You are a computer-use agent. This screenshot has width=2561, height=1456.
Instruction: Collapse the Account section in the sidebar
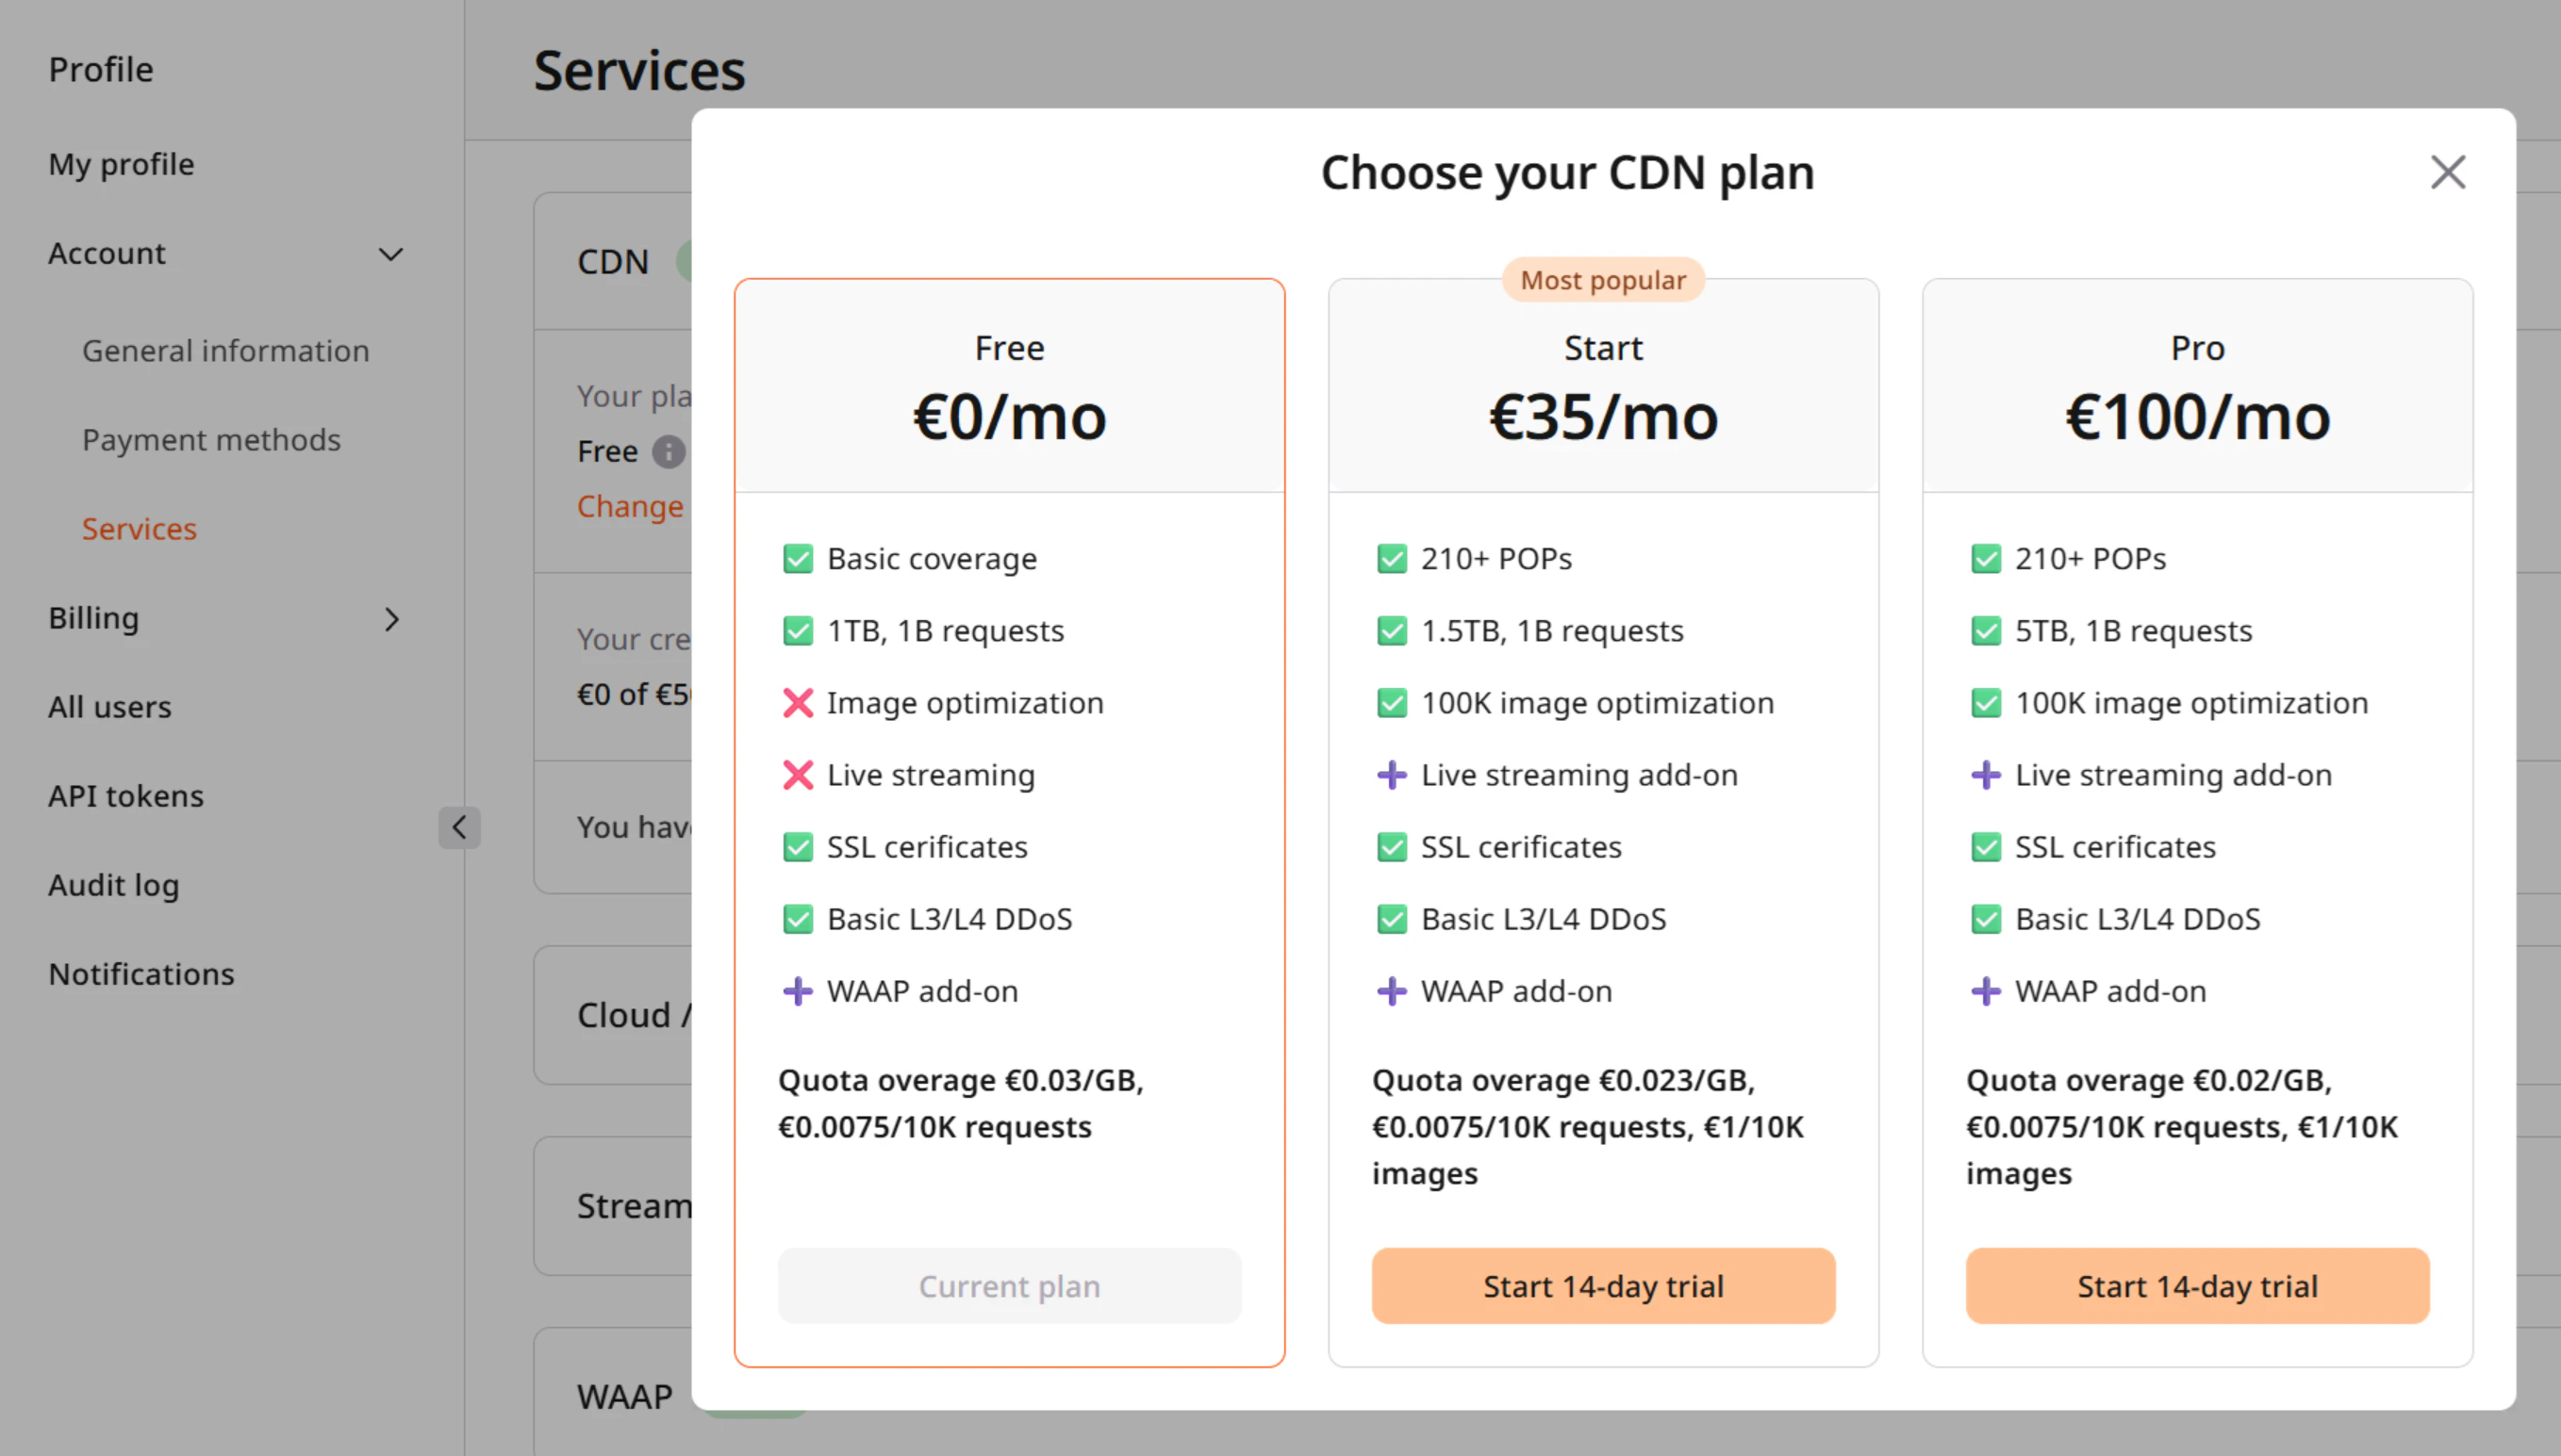pos(391,254)
